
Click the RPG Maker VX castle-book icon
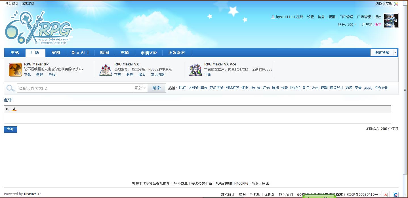coord(106,70)
